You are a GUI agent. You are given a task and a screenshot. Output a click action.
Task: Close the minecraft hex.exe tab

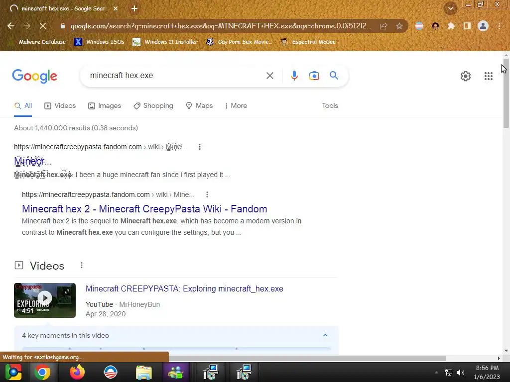pos(116,9)
